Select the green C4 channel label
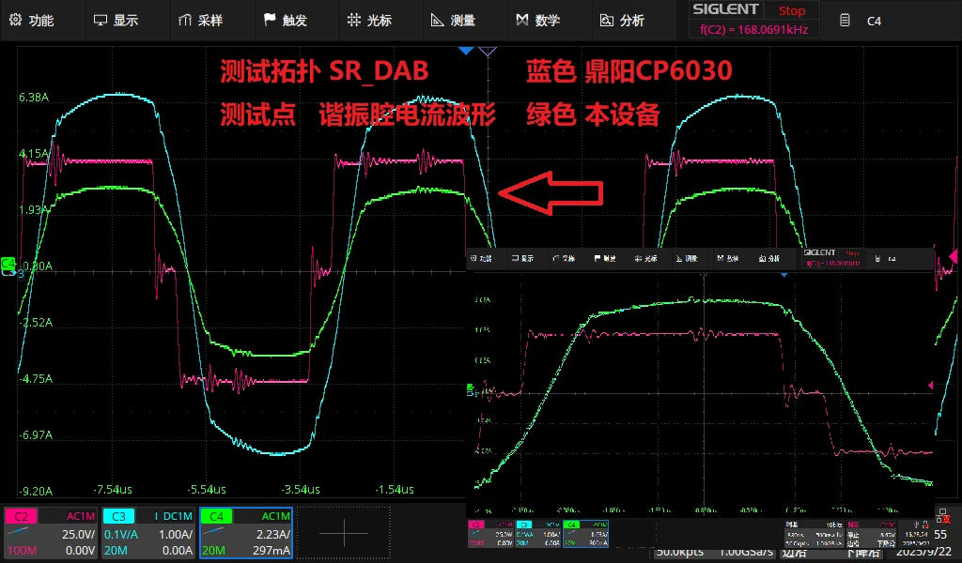Image resolution: width=962 pixels, height=563 pixels. point(216,516)
